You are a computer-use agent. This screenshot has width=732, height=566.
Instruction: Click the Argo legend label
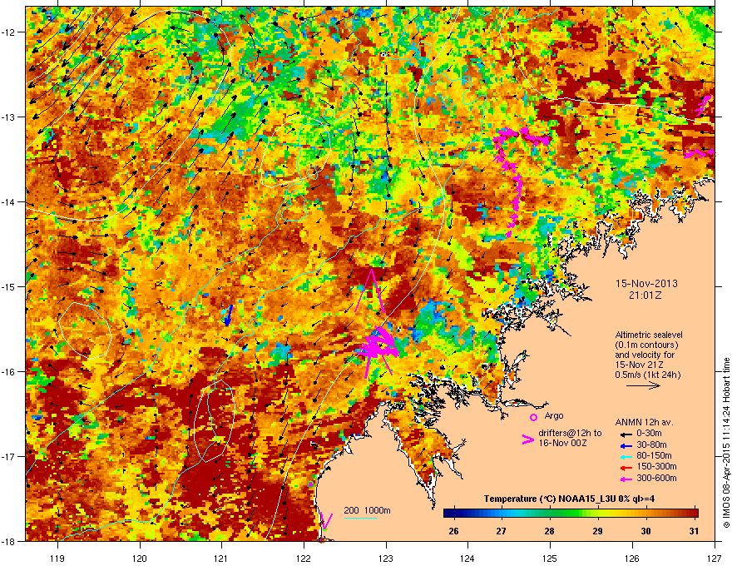click(554, 415)
